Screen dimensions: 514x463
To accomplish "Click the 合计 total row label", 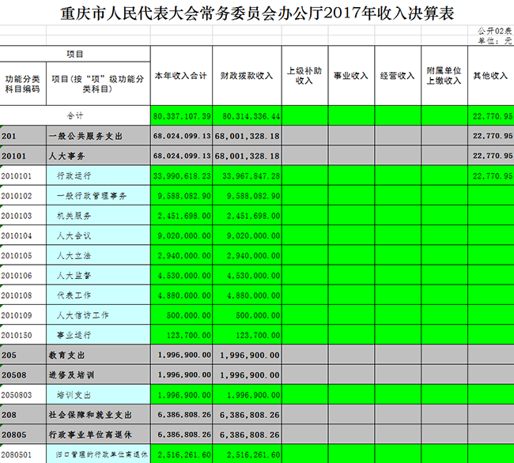I will point(75,115).
